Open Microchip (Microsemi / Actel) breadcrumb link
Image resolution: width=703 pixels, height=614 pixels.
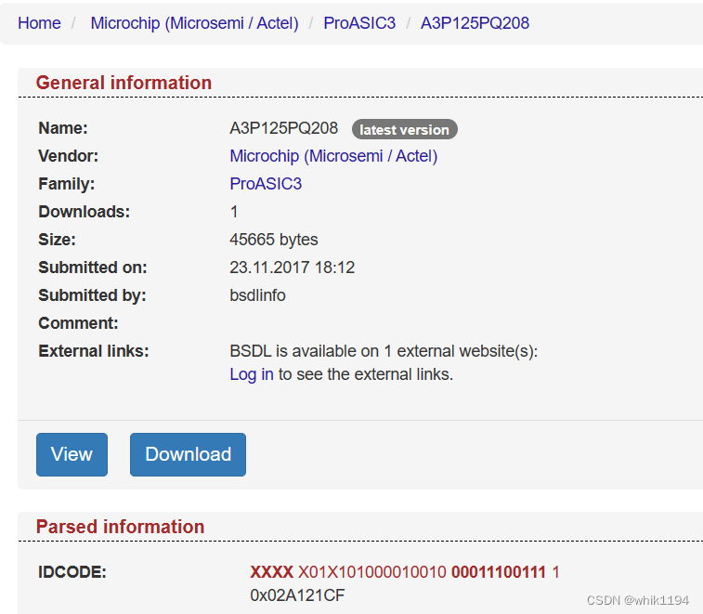click(195, 23)
